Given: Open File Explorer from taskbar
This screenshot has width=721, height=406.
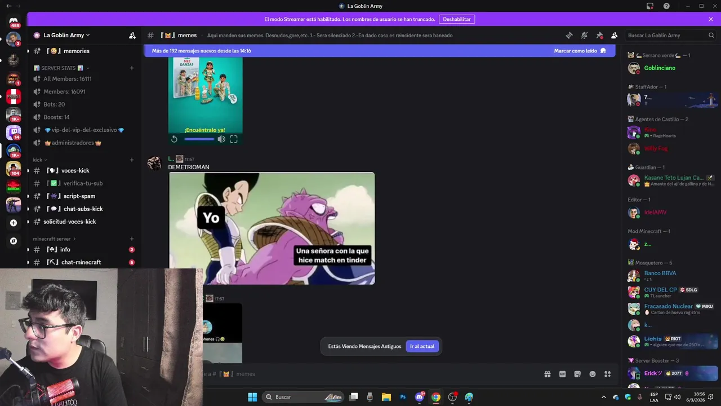Looking at the screenshot, I should click(x=386, y=397).
